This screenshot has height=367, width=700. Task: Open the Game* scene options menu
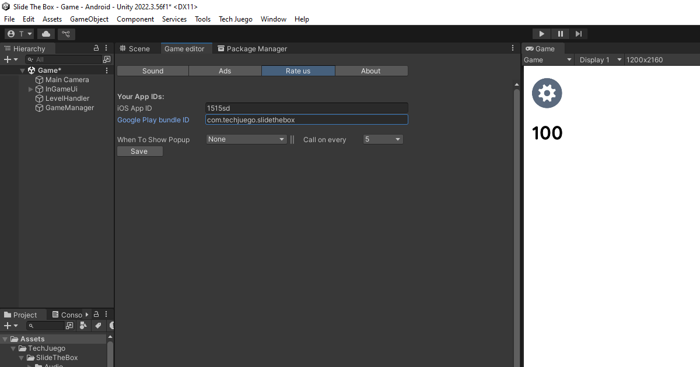tap(107, 70)
